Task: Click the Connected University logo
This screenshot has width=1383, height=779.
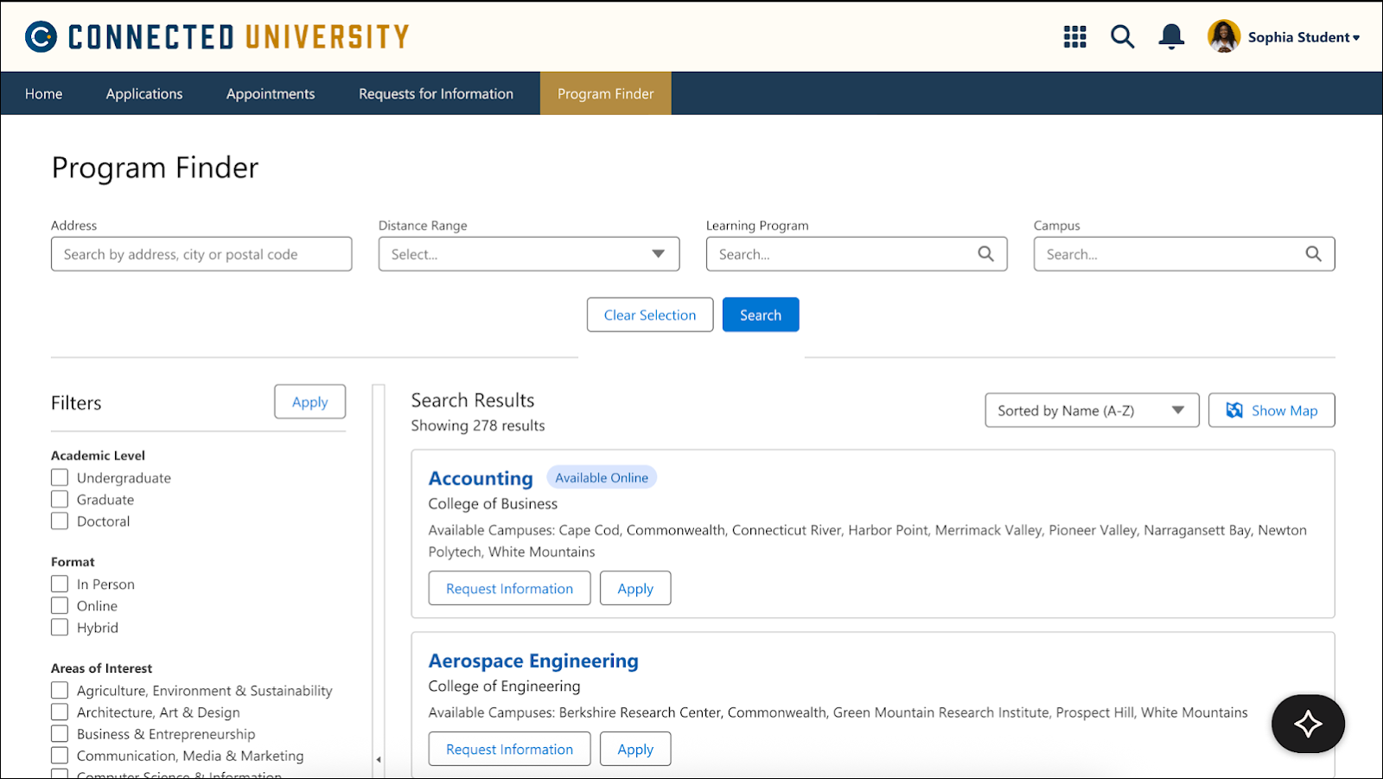Action: (x=216, y=35)
